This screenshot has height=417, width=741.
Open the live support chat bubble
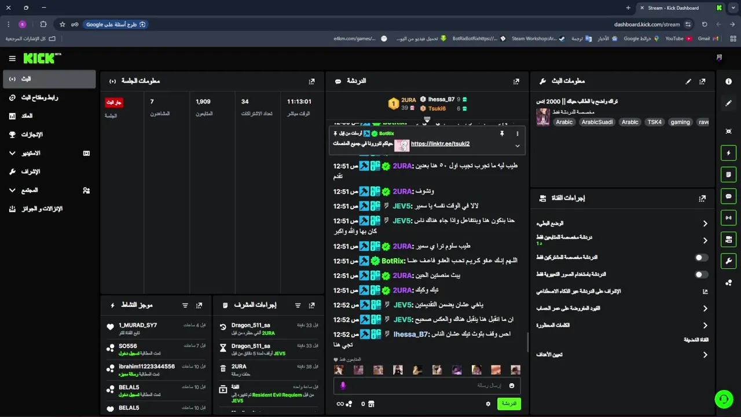tap(723, 398)
